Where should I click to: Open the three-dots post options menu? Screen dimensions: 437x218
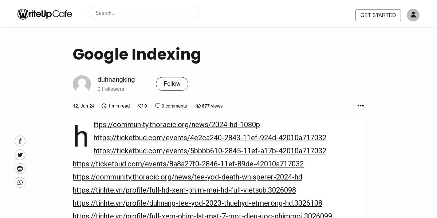361,105
